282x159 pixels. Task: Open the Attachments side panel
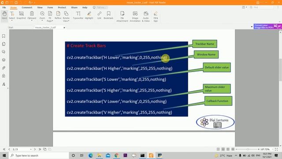click(4, 68)
